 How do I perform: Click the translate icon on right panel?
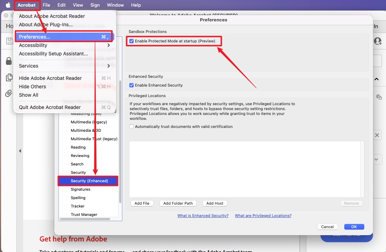click(x=379, y=97)
